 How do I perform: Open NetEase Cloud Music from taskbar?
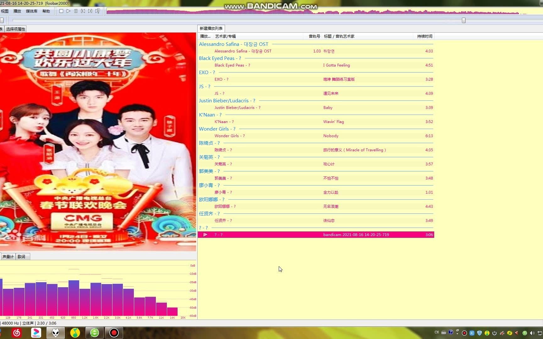(17, 333)
